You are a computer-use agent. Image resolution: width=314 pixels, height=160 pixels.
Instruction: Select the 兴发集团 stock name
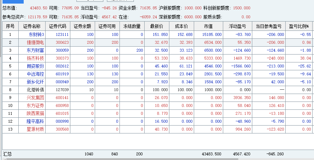pyautogui.click(x=35, y=98)
